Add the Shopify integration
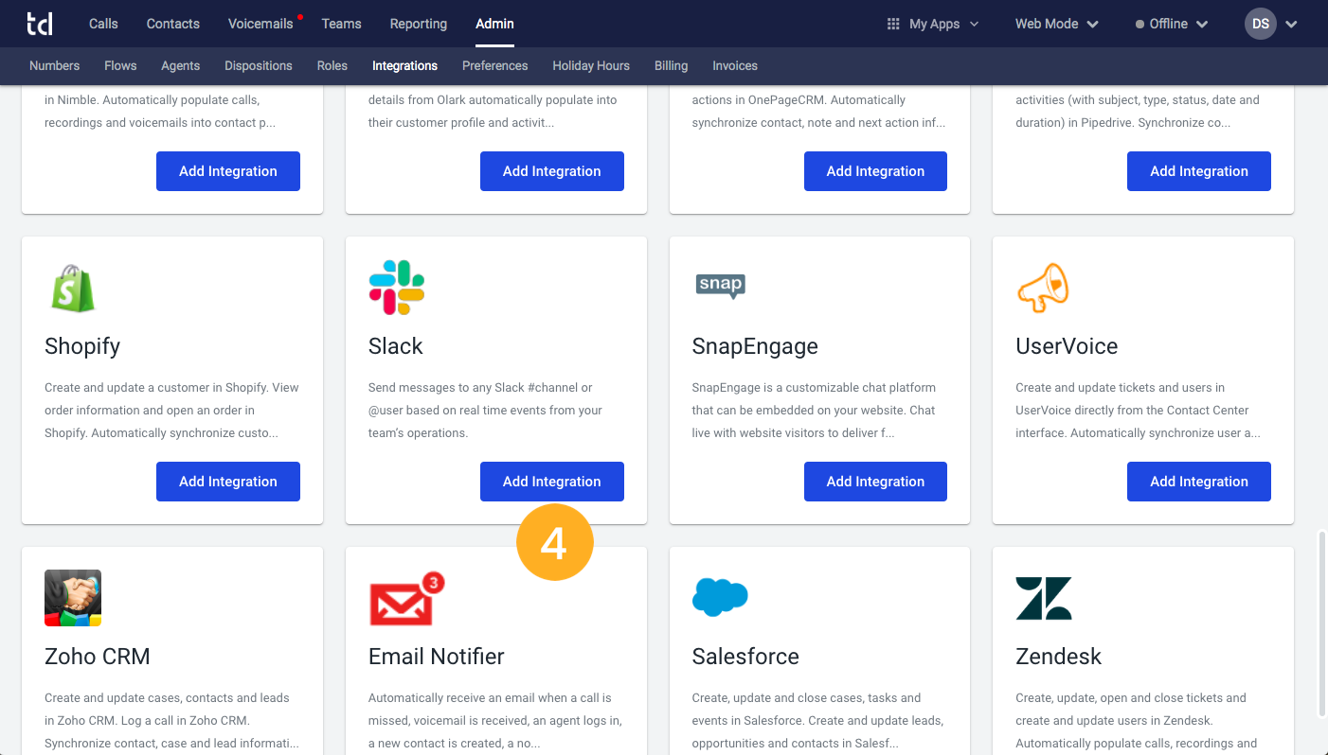Screen dimensions: 1328x755 228,482
